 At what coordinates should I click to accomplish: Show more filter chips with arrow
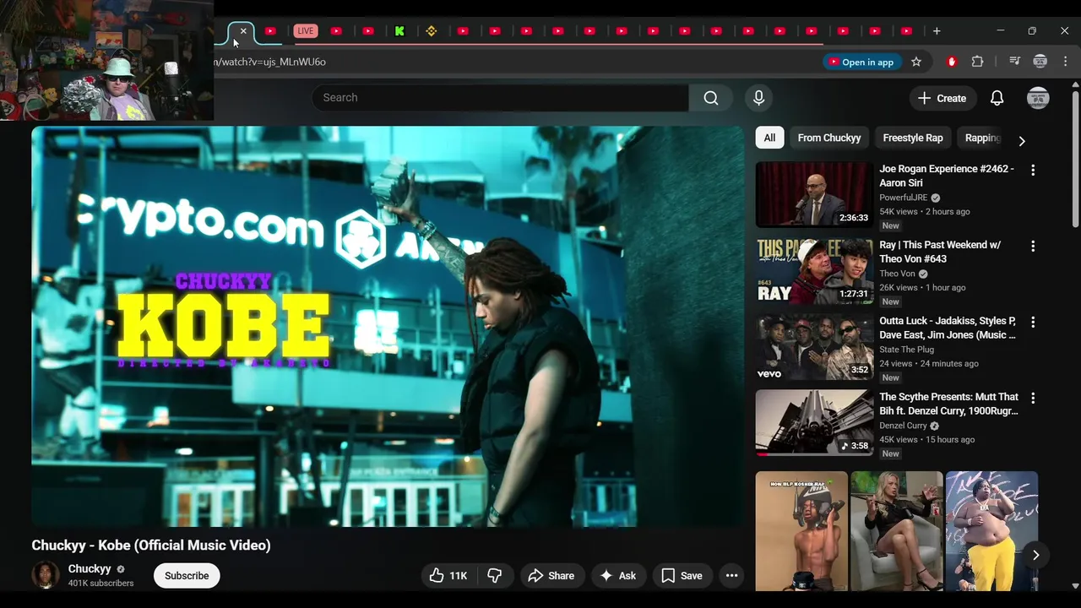click(x=1022, y=140)
